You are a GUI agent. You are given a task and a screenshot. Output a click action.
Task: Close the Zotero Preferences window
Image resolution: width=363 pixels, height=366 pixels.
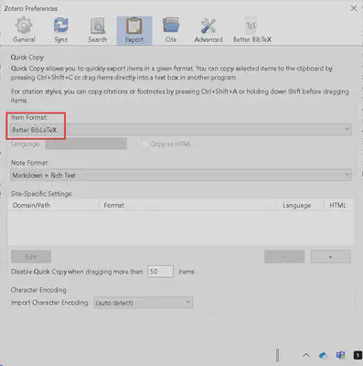coord(354,8)
